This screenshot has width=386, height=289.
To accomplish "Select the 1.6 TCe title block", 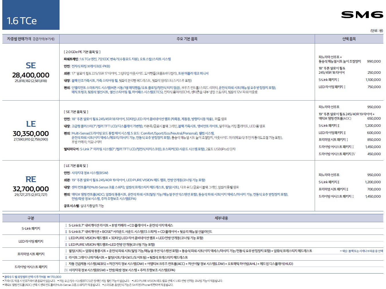I will 31,15.
